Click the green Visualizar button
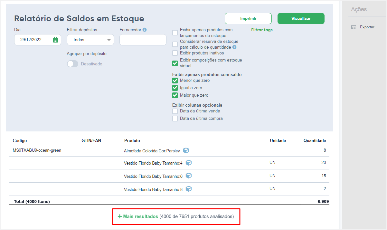Viewport: 387px width, 230px height. coord(301,18)
